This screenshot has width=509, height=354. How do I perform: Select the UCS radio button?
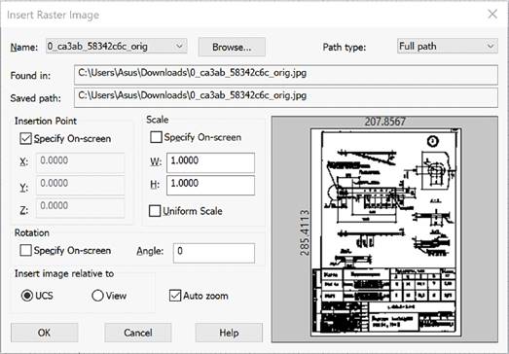[x=27, y=296]
